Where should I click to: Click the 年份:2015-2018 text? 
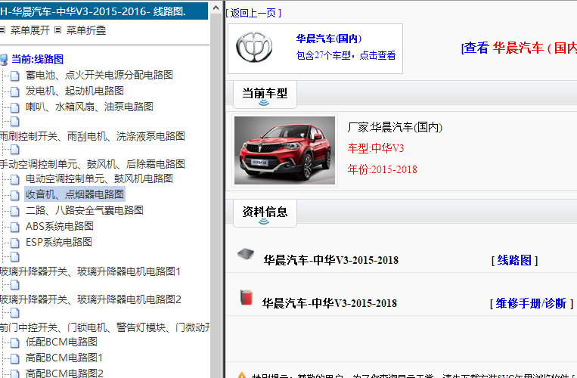tap(383, 169)
